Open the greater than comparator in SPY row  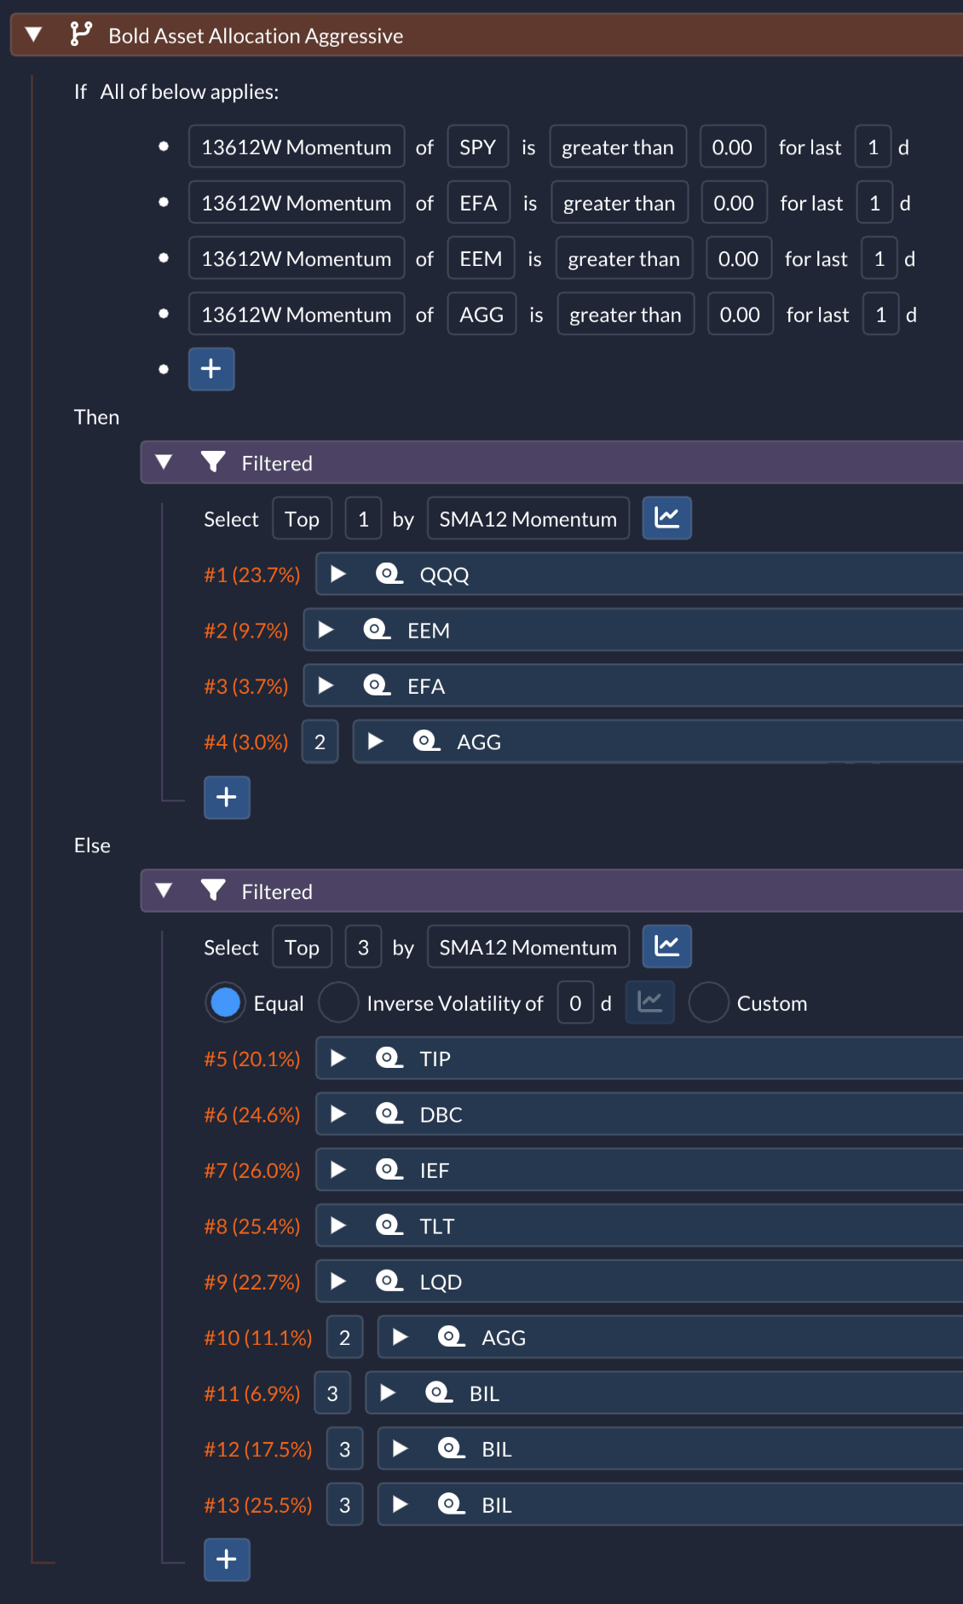click(618, 147)
